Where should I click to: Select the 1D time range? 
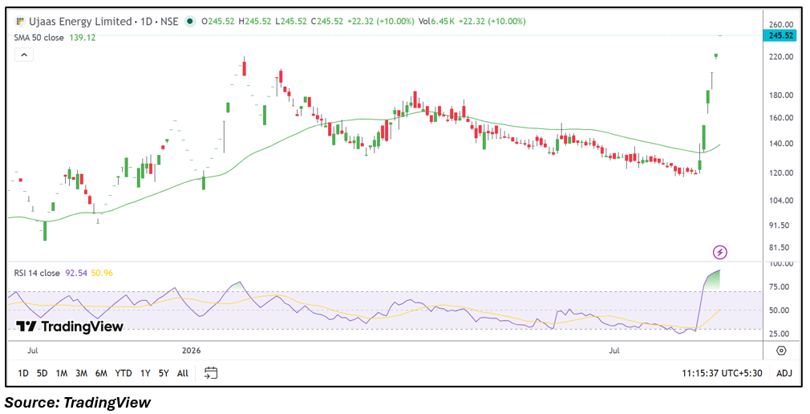23,373
